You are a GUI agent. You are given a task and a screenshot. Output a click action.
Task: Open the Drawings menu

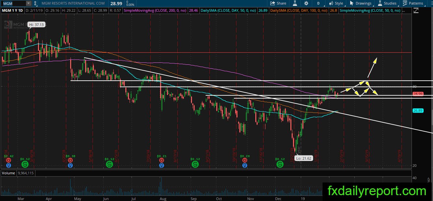point(361,3)
